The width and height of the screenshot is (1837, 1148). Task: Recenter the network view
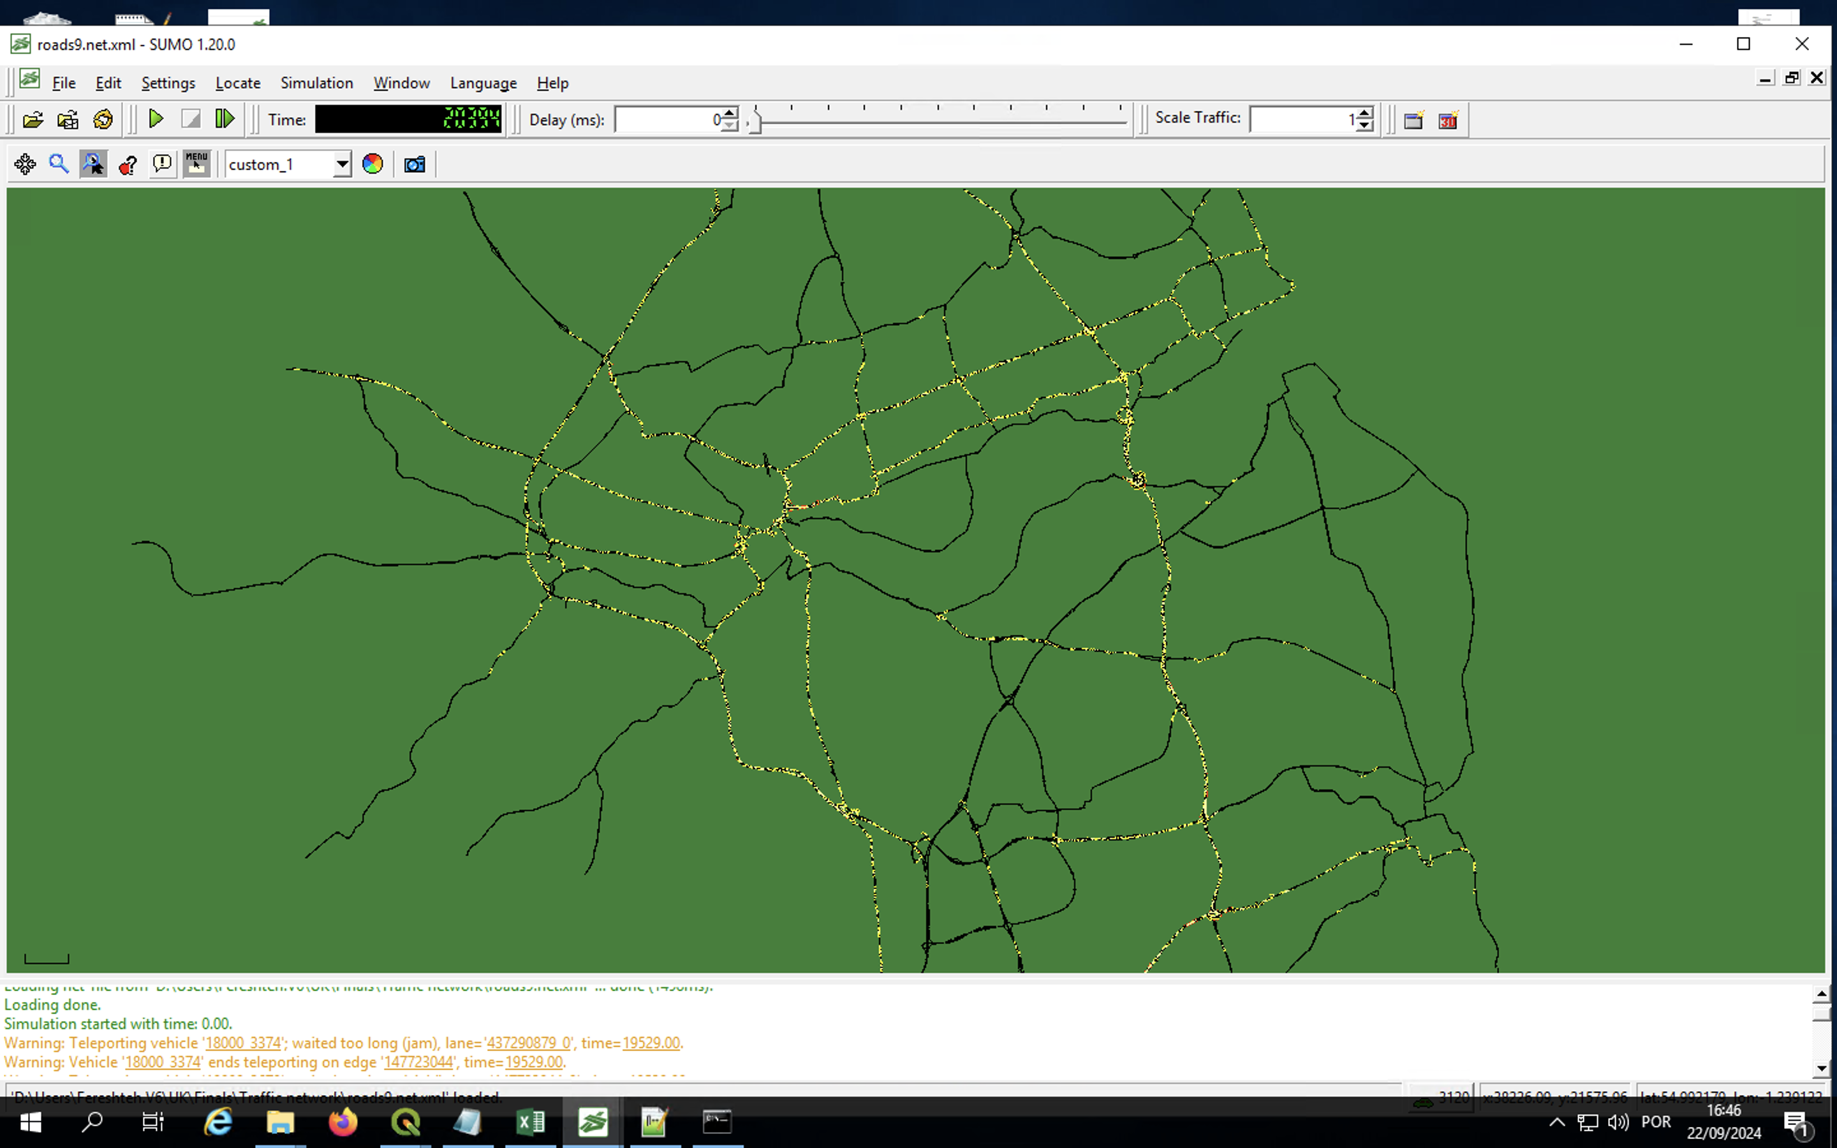25,163
